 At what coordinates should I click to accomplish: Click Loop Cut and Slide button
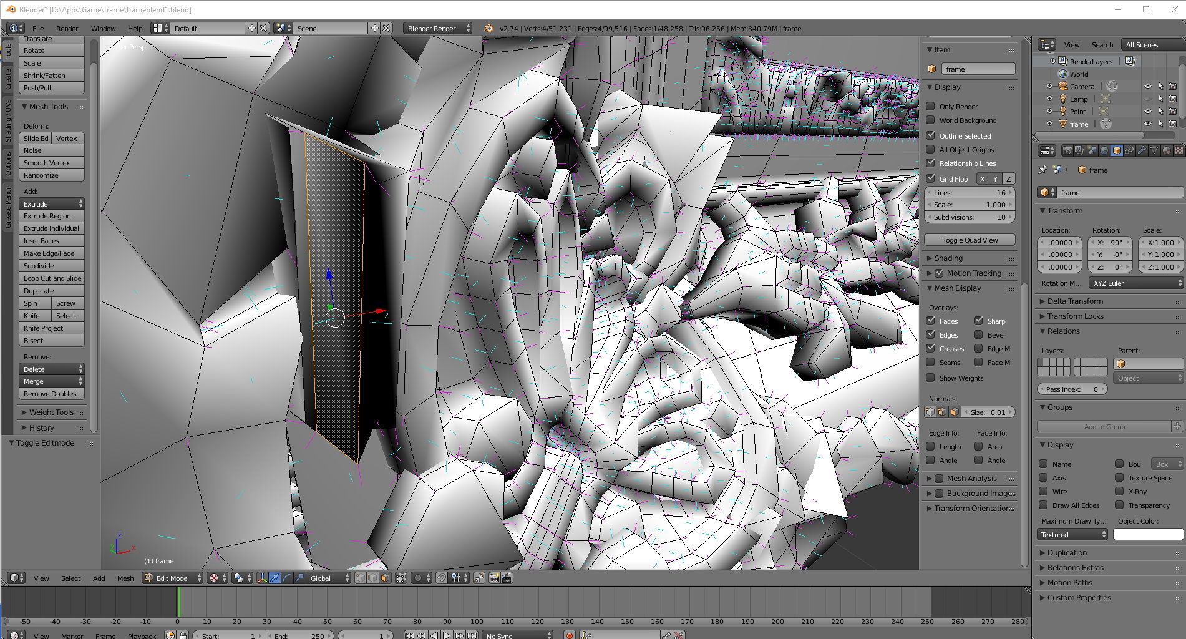(52, 278)
